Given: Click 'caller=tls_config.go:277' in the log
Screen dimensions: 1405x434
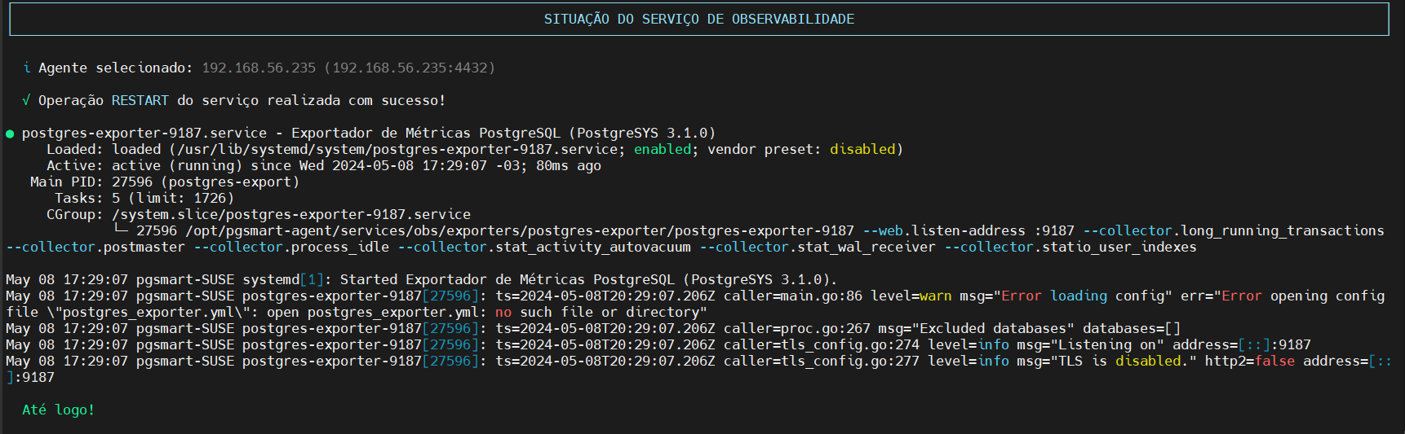Looking at the screenshot, I should pyautogui.click(x=822, y=361).
